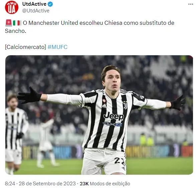
Task: Open the UtdActive profile avatar
Action: tap(12, 7)
